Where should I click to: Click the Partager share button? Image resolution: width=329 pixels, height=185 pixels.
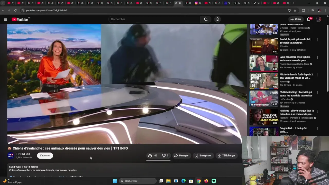tap(181, 155)
